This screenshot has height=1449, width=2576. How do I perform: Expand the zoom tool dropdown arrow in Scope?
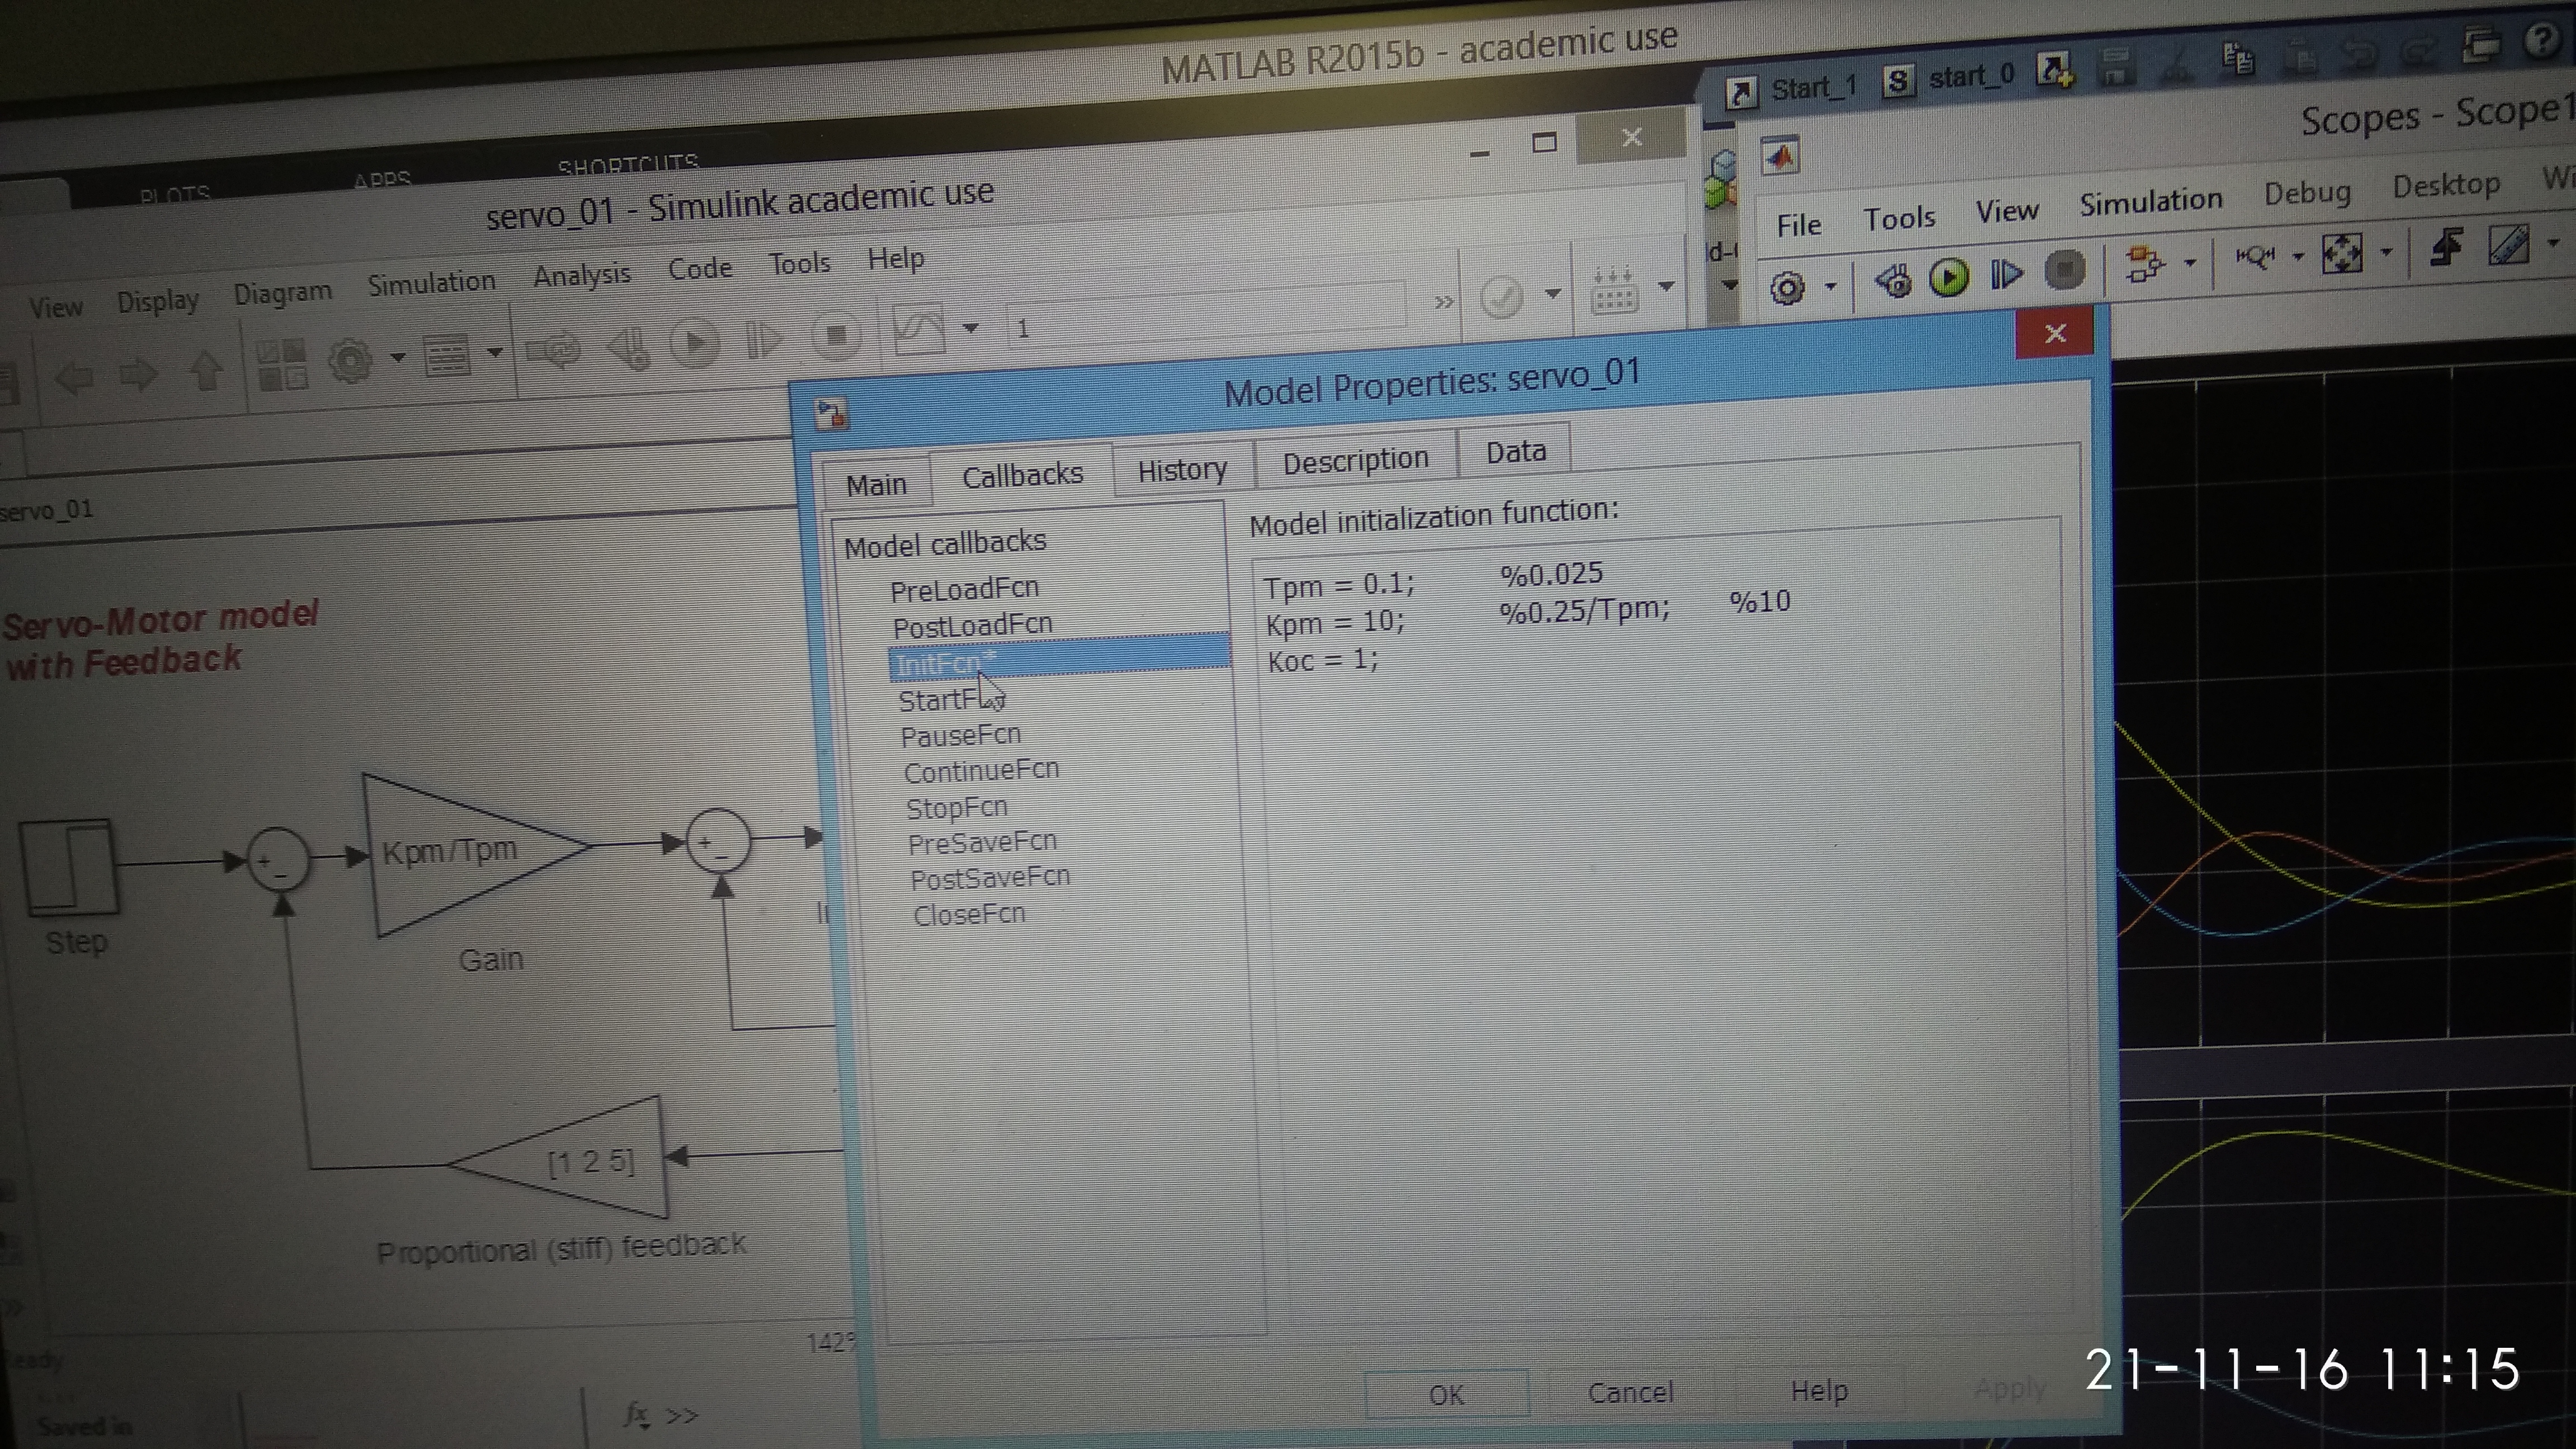(2298, 257)
